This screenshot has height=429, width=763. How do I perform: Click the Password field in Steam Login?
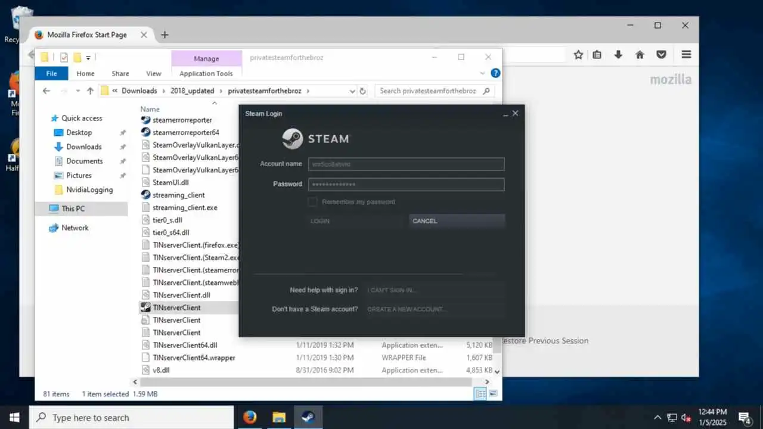(406, 184)
